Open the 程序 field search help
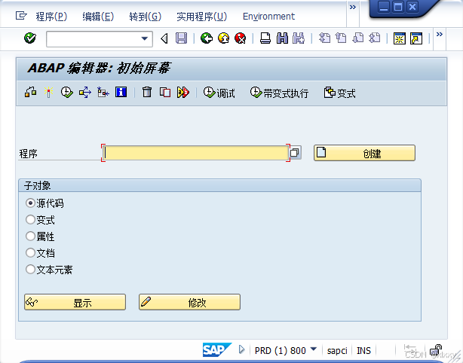 (x=295, y=152)
